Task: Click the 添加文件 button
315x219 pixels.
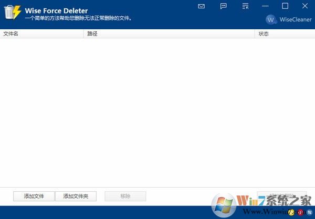Action: click(x=34, y=196)
